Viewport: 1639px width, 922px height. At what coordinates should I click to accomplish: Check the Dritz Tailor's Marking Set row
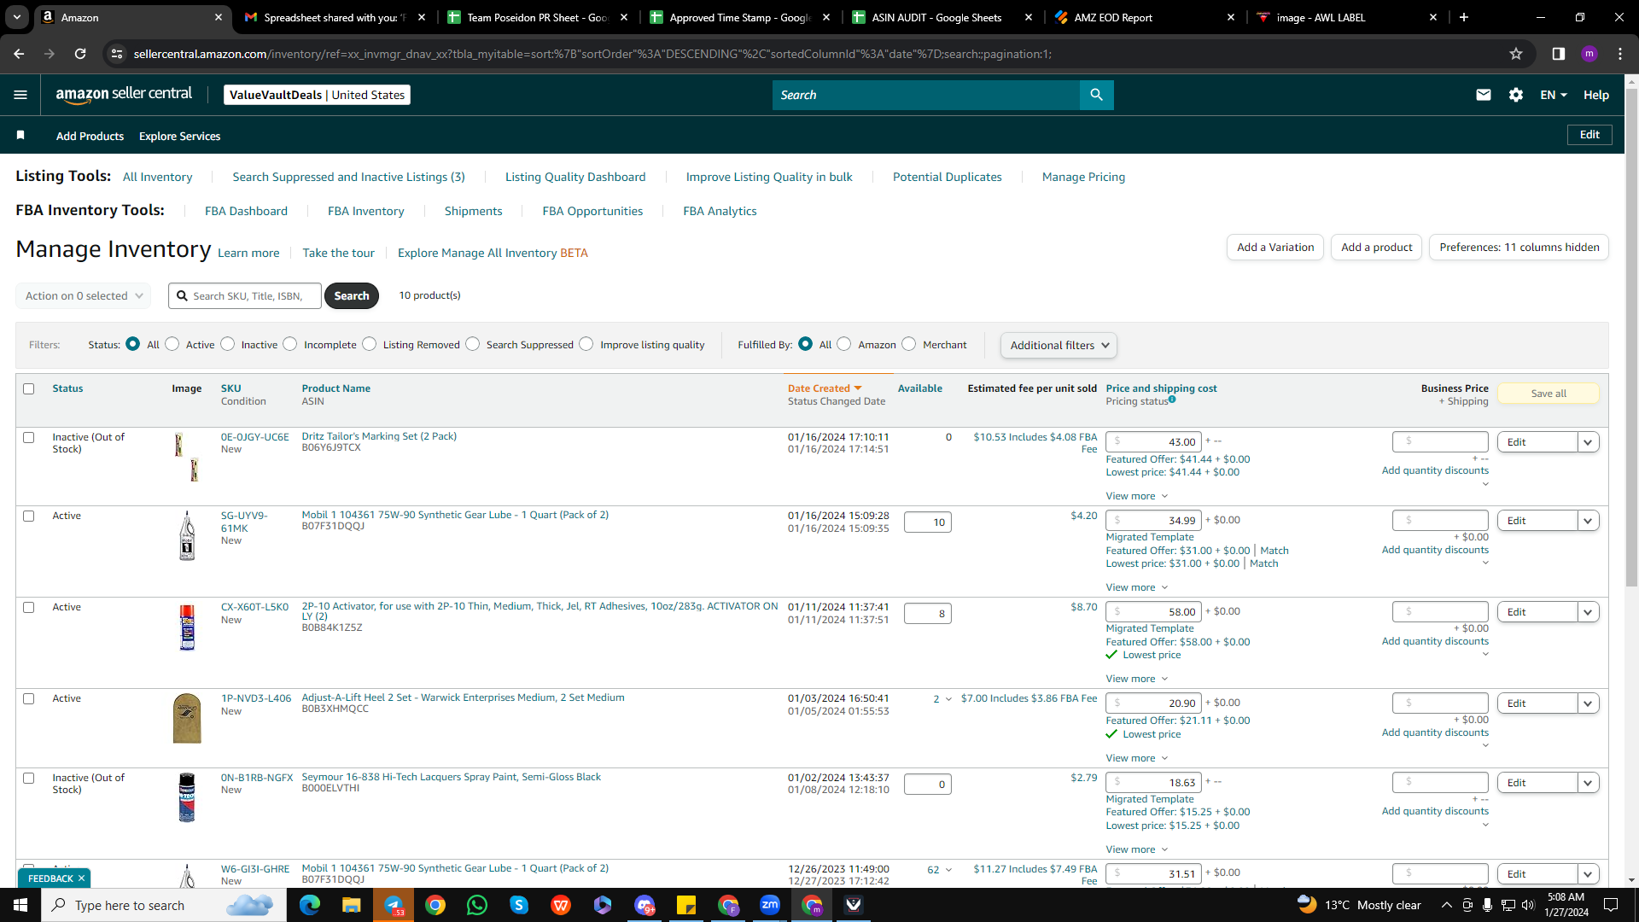(29, 437)
